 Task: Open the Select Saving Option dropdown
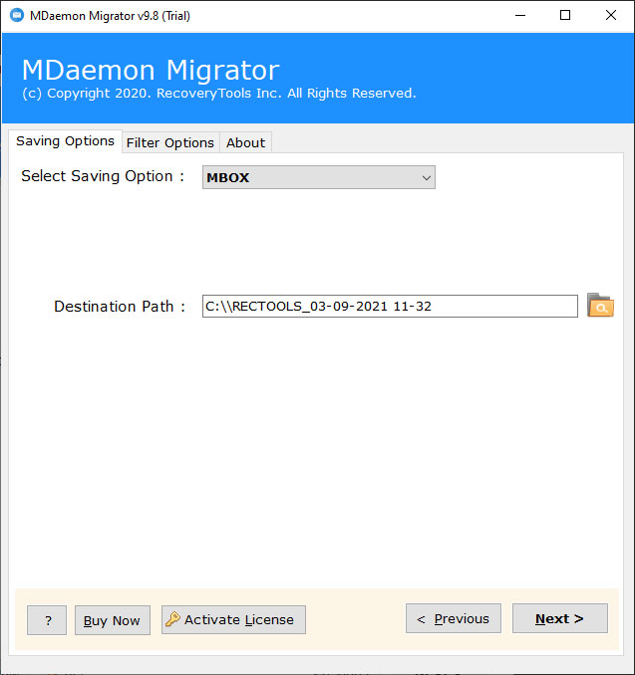(x=319, y=177)
